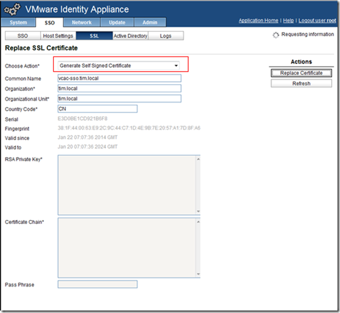Screen dimensions: 340x313
Task: Click the Requesting information spinner icon
Action: (275, 35)
